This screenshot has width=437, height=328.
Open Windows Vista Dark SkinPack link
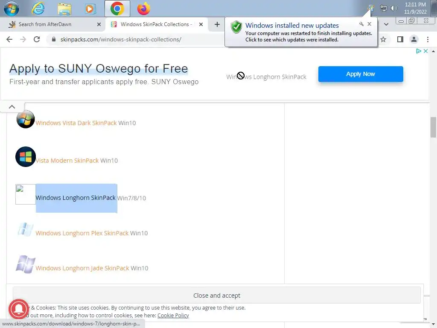tap(76, 123)
